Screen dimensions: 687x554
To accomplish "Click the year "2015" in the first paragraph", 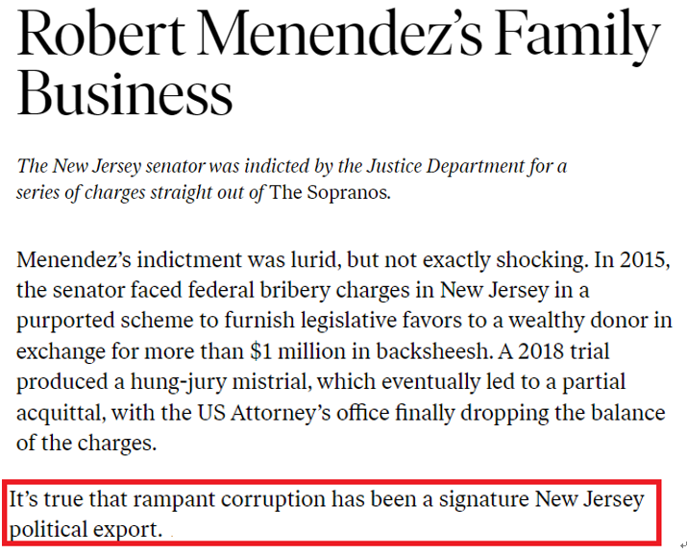I will click(644, 259).
